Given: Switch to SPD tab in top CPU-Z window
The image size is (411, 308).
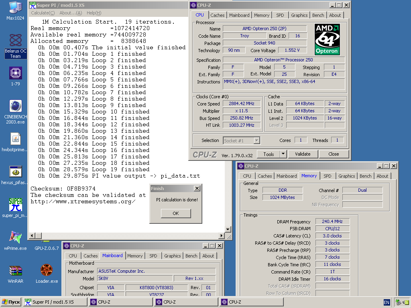Looking at the screenshot, I should click(280, 15).
